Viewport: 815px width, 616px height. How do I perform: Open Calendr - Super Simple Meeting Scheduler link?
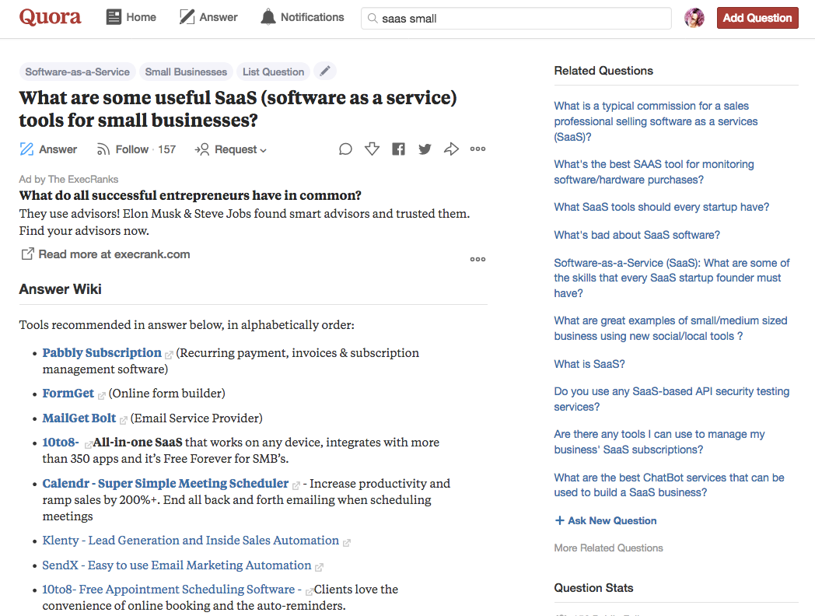pos(166,484)
